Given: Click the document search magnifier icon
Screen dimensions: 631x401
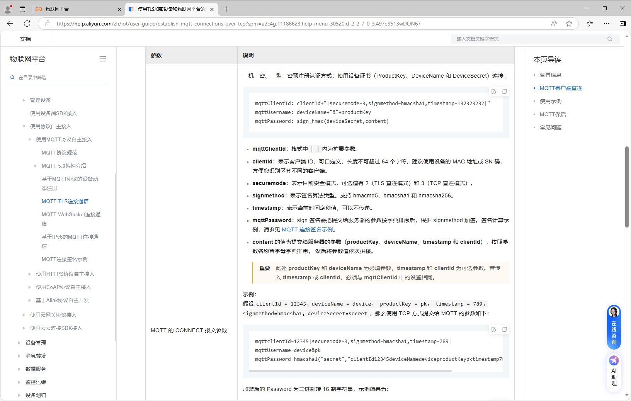Looking at the screenshot, I should [x=610, y=39].
